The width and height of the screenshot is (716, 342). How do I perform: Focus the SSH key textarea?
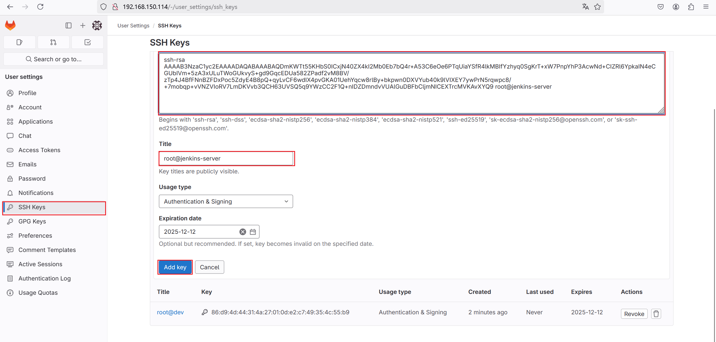411,83
